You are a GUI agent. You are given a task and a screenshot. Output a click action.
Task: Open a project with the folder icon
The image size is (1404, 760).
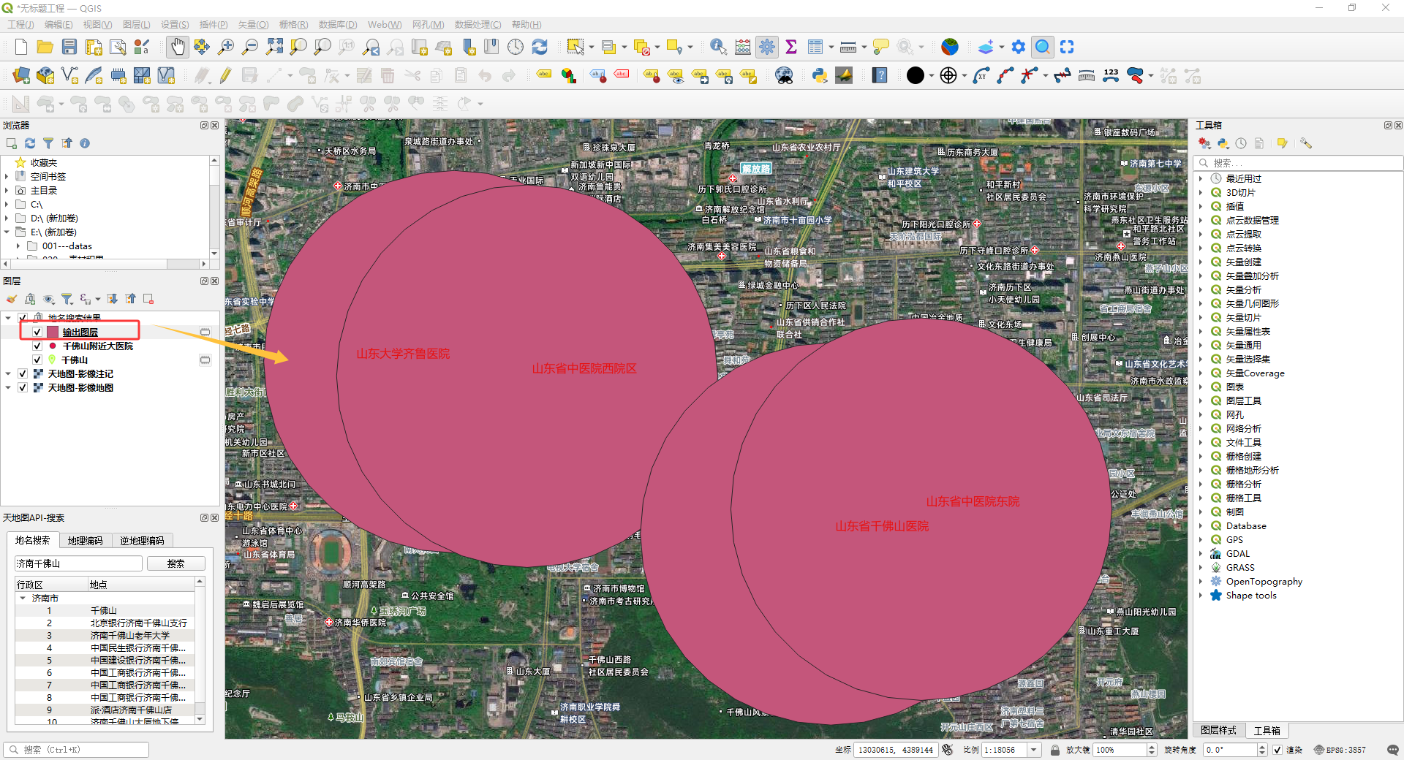(45, 47)
